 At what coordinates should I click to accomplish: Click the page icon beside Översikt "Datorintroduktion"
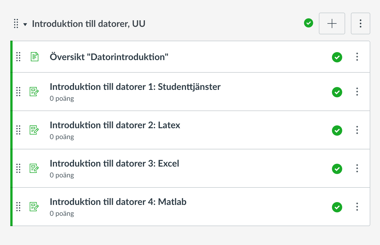35,57
